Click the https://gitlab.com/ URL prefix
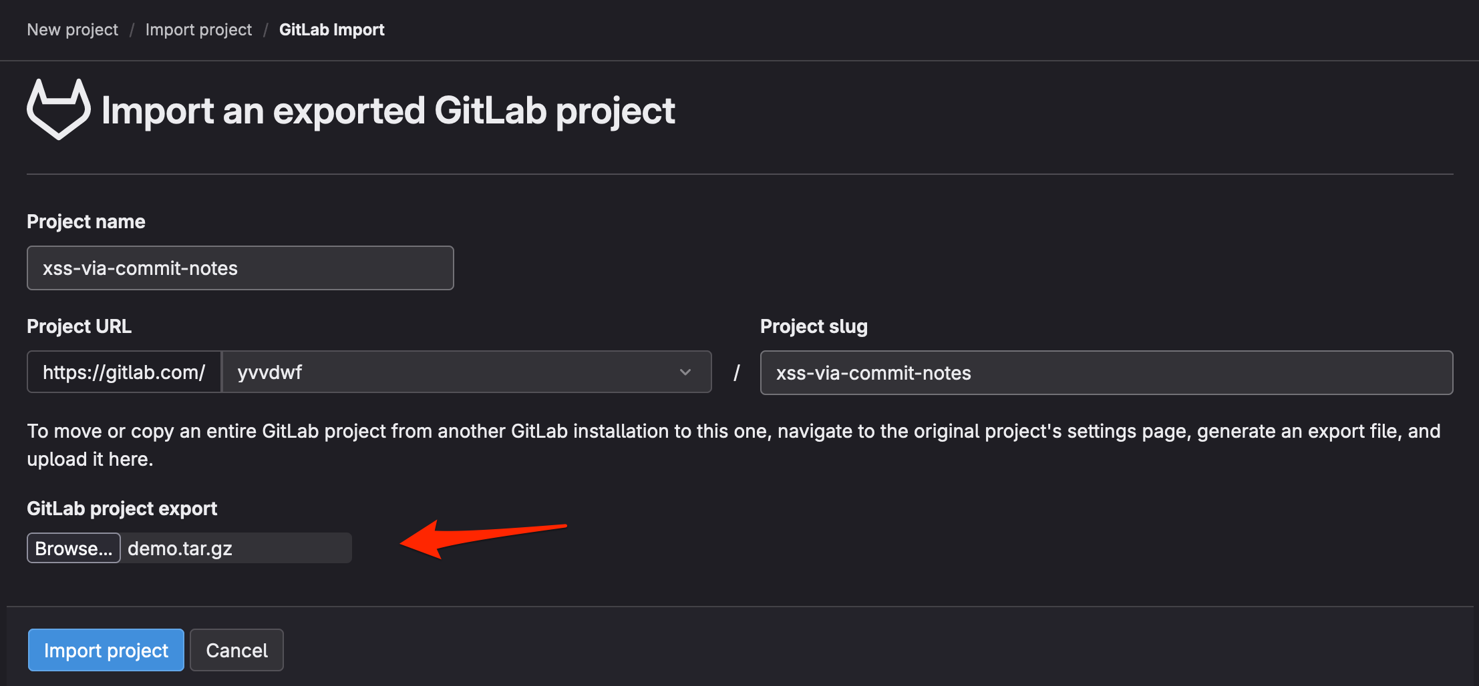This screenshot has height=686, width=1479. 124,372
